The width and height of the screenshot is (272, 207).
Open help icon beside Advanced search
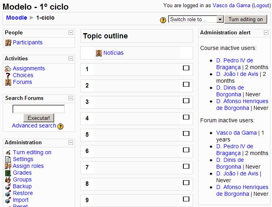tap(61, 126)
